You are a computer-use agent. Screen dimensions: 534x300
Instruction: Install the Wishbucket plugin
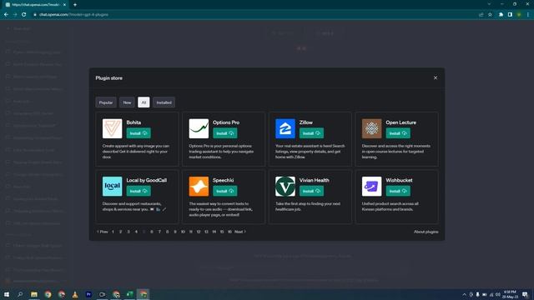coord(398,191)
